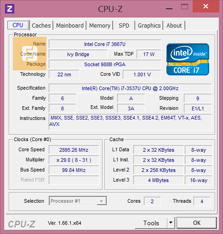Click the Specification field i7-3537U text

pyautogui.click(x=130, y=88)
